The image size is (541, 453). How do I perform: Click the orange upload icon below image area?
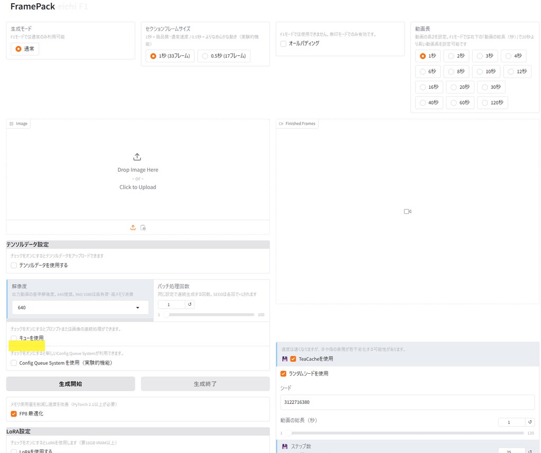[133, 228]
